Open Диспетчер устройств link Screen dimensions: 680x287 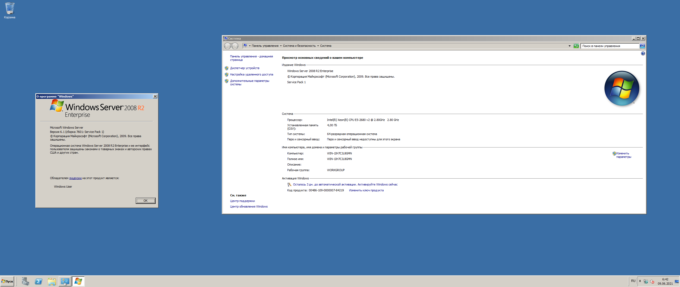pyautogui.click(x=245, y=68)
